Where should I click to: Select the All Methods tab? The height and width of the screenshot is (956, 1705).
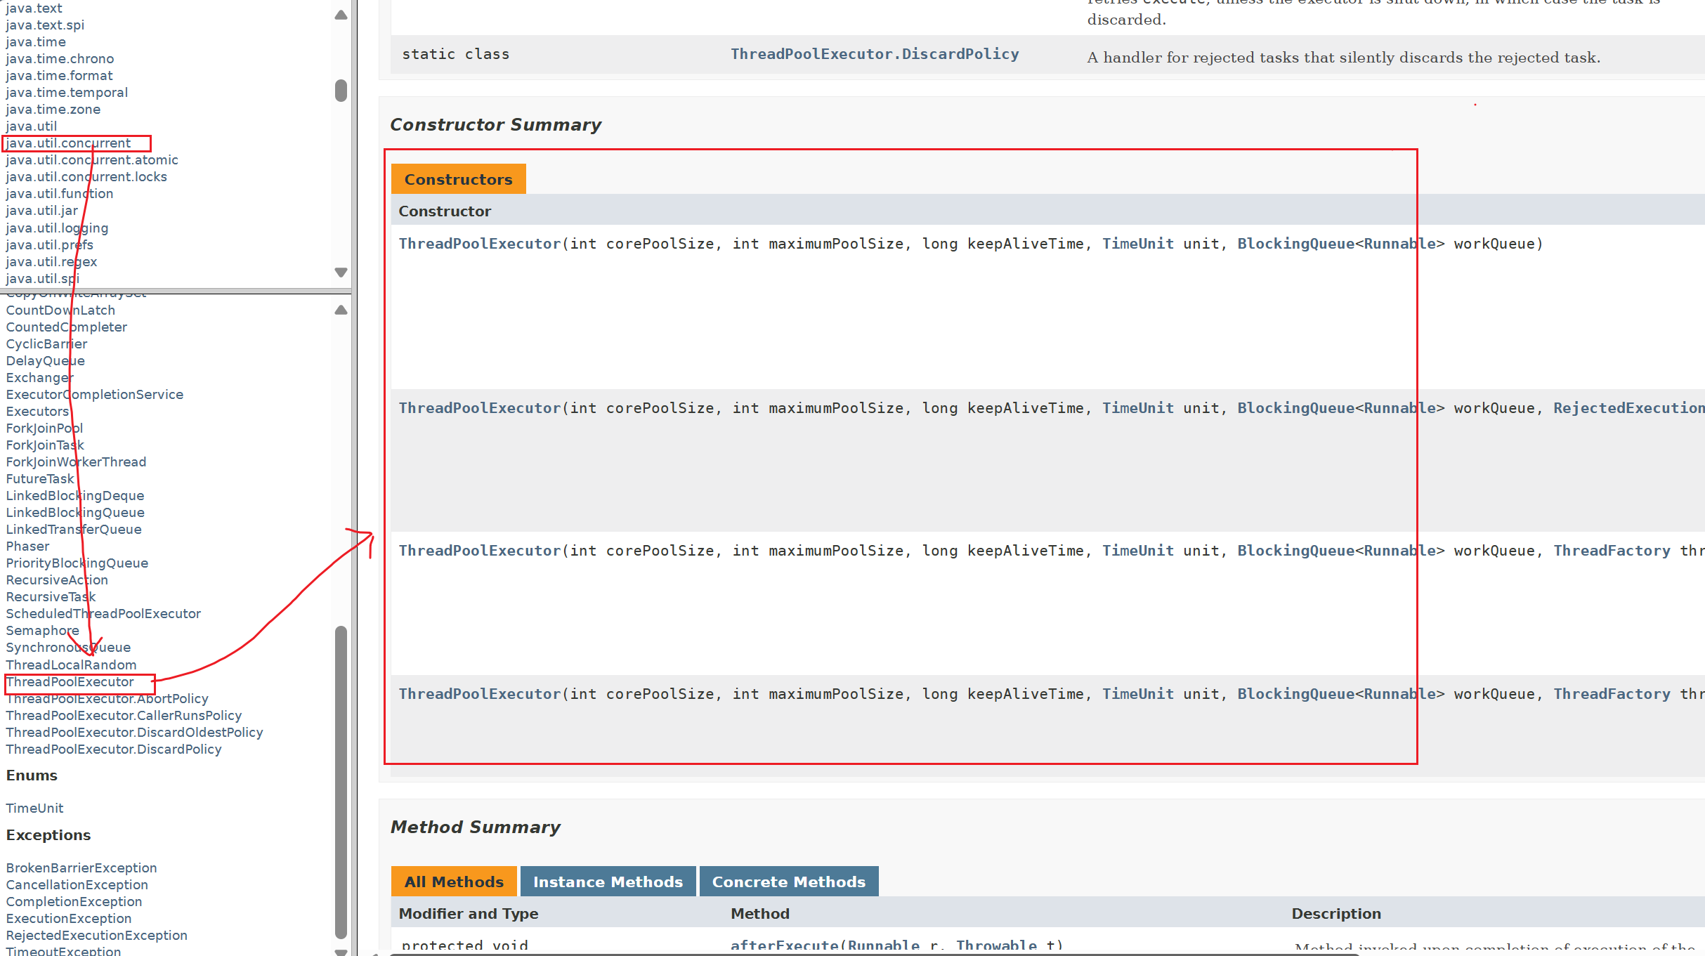coord(454,882)
